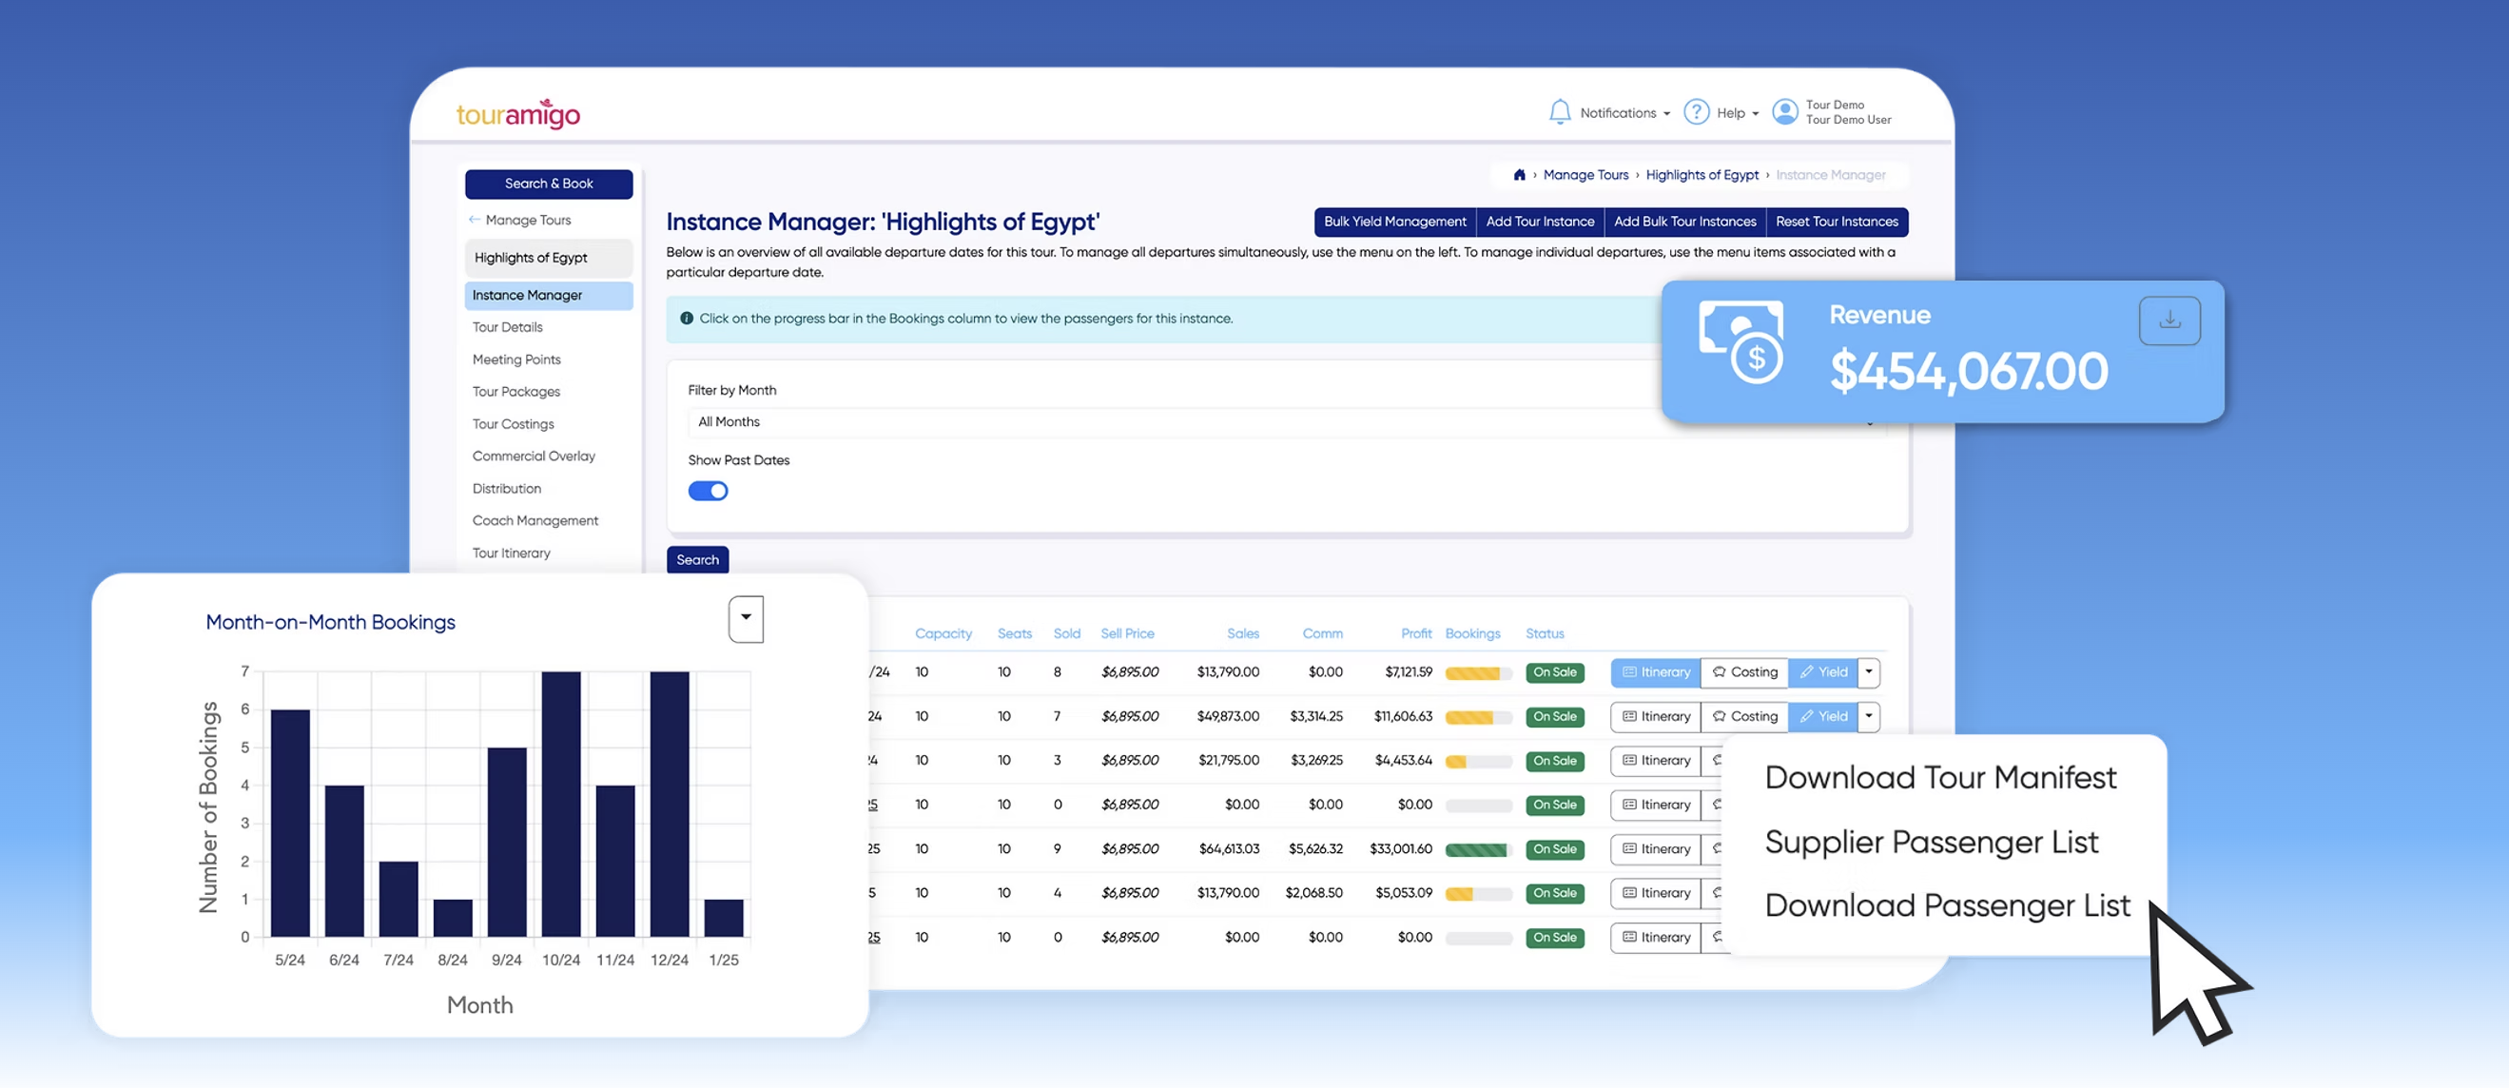Click the first row's Yield button
Viewport: 2509px width, 1088px height.
(1822, 672)
